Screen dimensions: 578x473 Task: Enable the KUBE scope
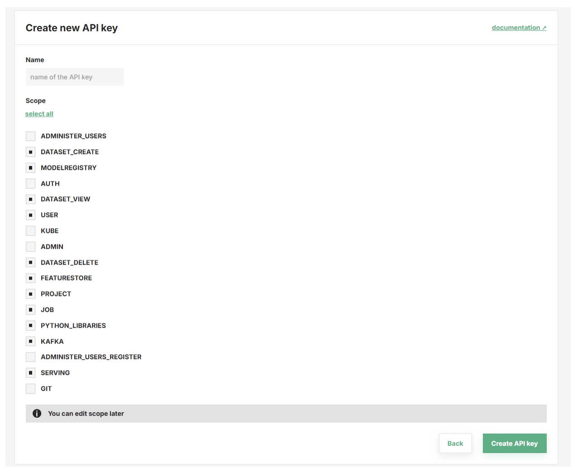click(x=31, y=231)
